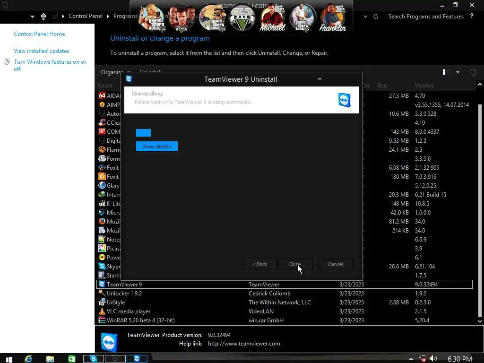Image resolution: width=484 pixels, height=363 pixels.
Task: Click the network tray icon
Action: pos(422,358)
